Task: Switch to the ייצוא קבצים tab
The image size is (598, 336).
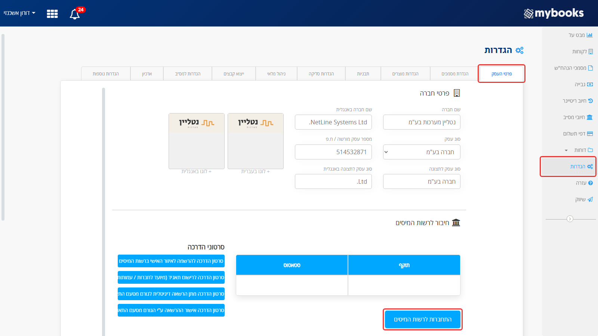Action: coord(234,74)
